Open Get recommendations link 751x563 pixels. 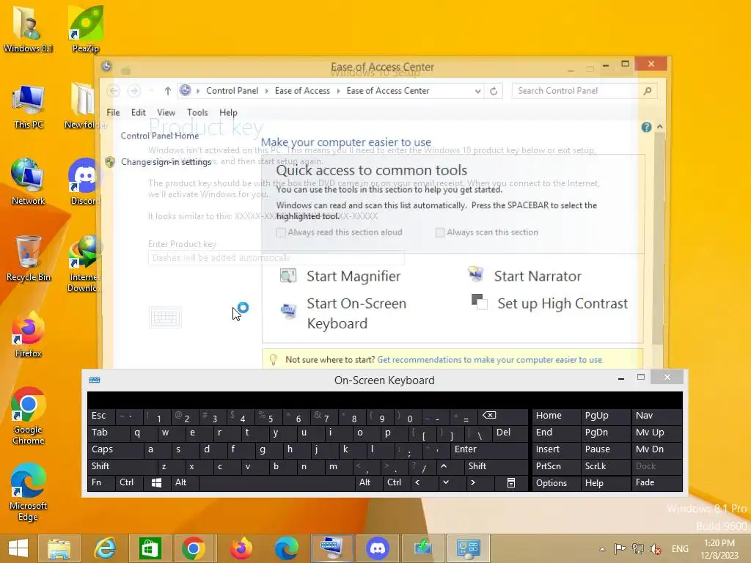[489, 359]
